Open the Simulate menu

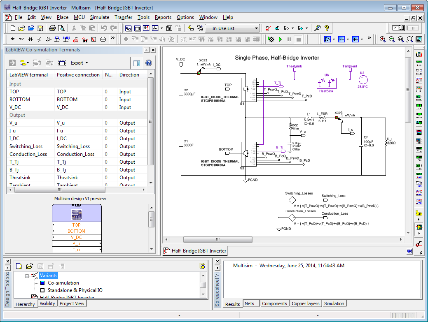pyautogui.click(x=100, y=17)
